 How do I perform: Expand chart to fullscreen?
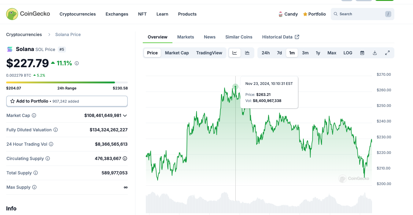tap(387, 53)
